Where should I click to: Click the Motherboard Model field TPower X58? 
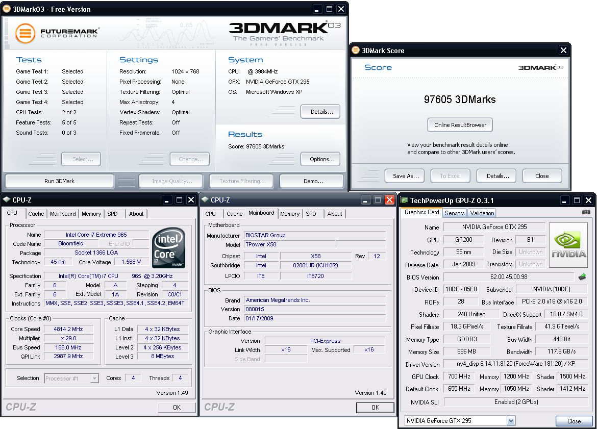click(x=289, y=244)
